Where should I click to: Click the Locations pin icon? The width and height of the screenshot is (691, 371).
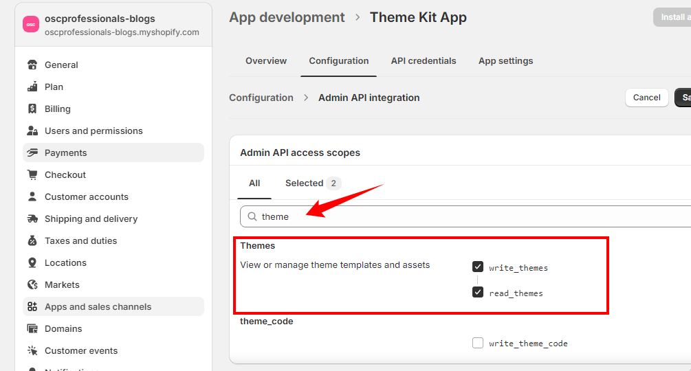[x=32, y=263]
